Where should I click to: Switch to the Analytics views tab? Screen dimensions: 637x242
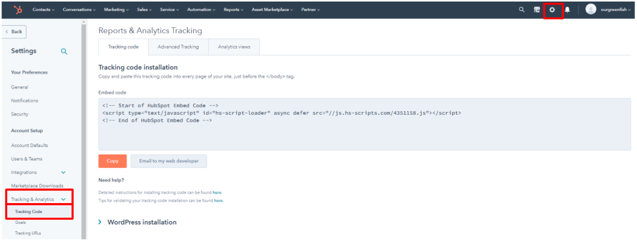click(234, 47)
